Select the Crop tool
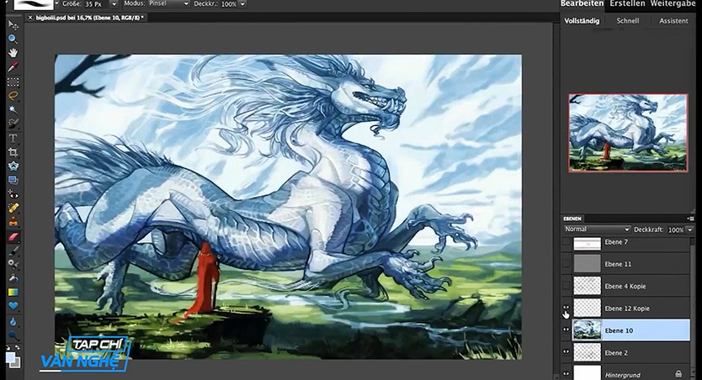Image resolution: width=702 pixels, height=380 pixels. click(13, 152)
